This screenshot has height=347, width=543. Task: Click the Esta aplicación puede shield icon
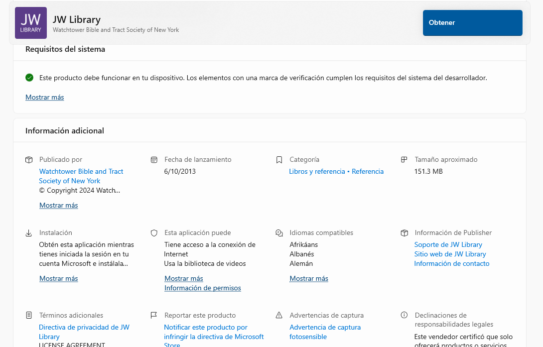[154, 233]
